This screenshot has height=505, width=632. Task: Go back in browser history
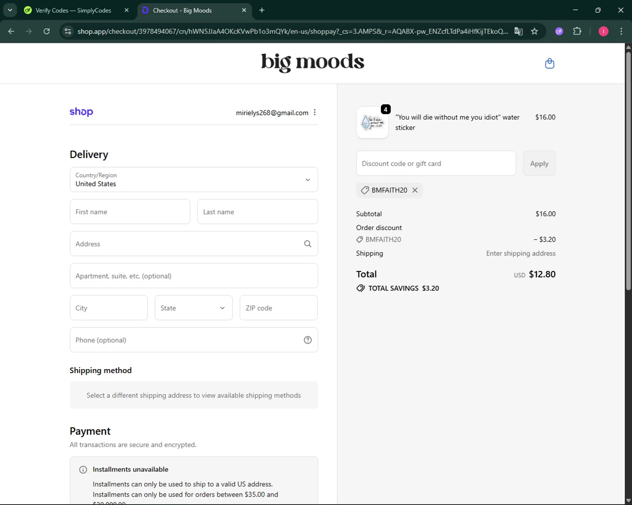11,31
